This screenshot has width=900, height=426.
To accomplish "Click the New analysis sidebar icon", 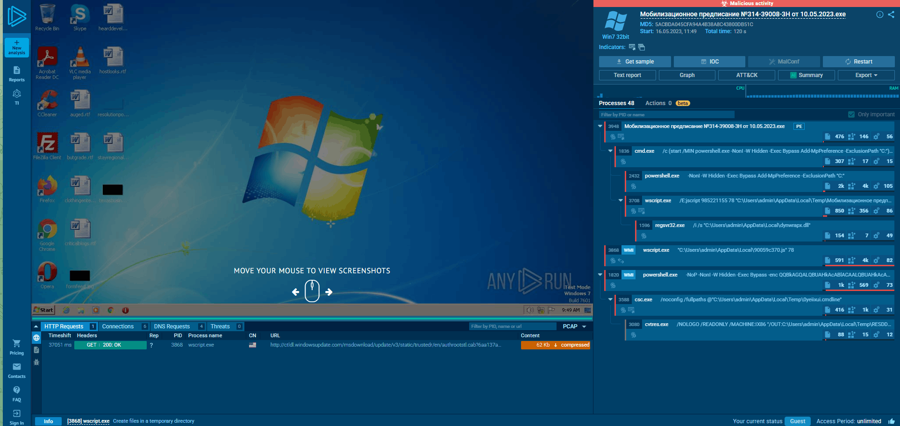I will pos(17,48).
